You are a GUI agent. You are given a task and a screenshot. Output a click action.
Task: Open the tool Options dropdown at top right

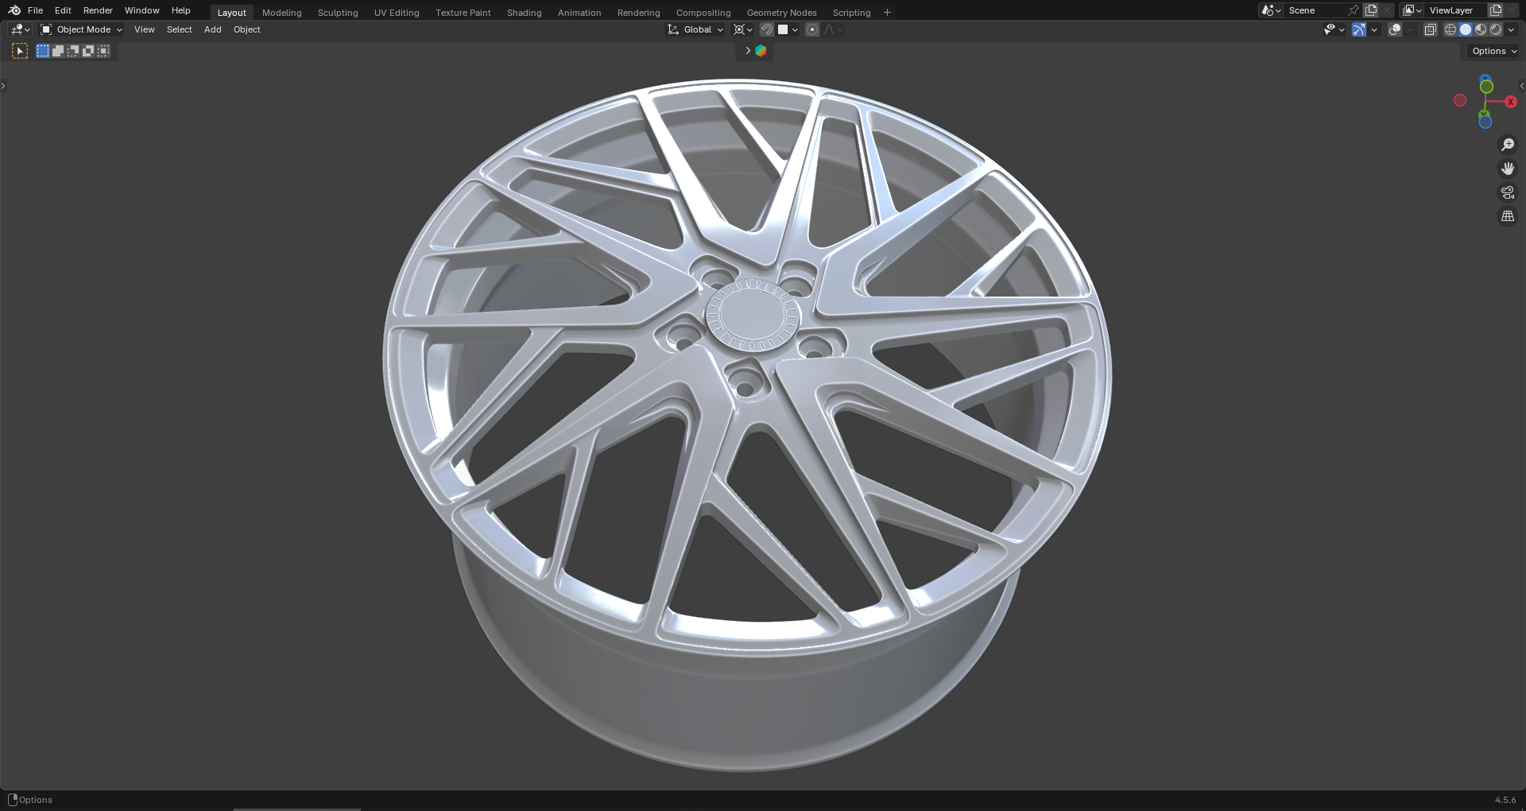tap(1494, 51)
